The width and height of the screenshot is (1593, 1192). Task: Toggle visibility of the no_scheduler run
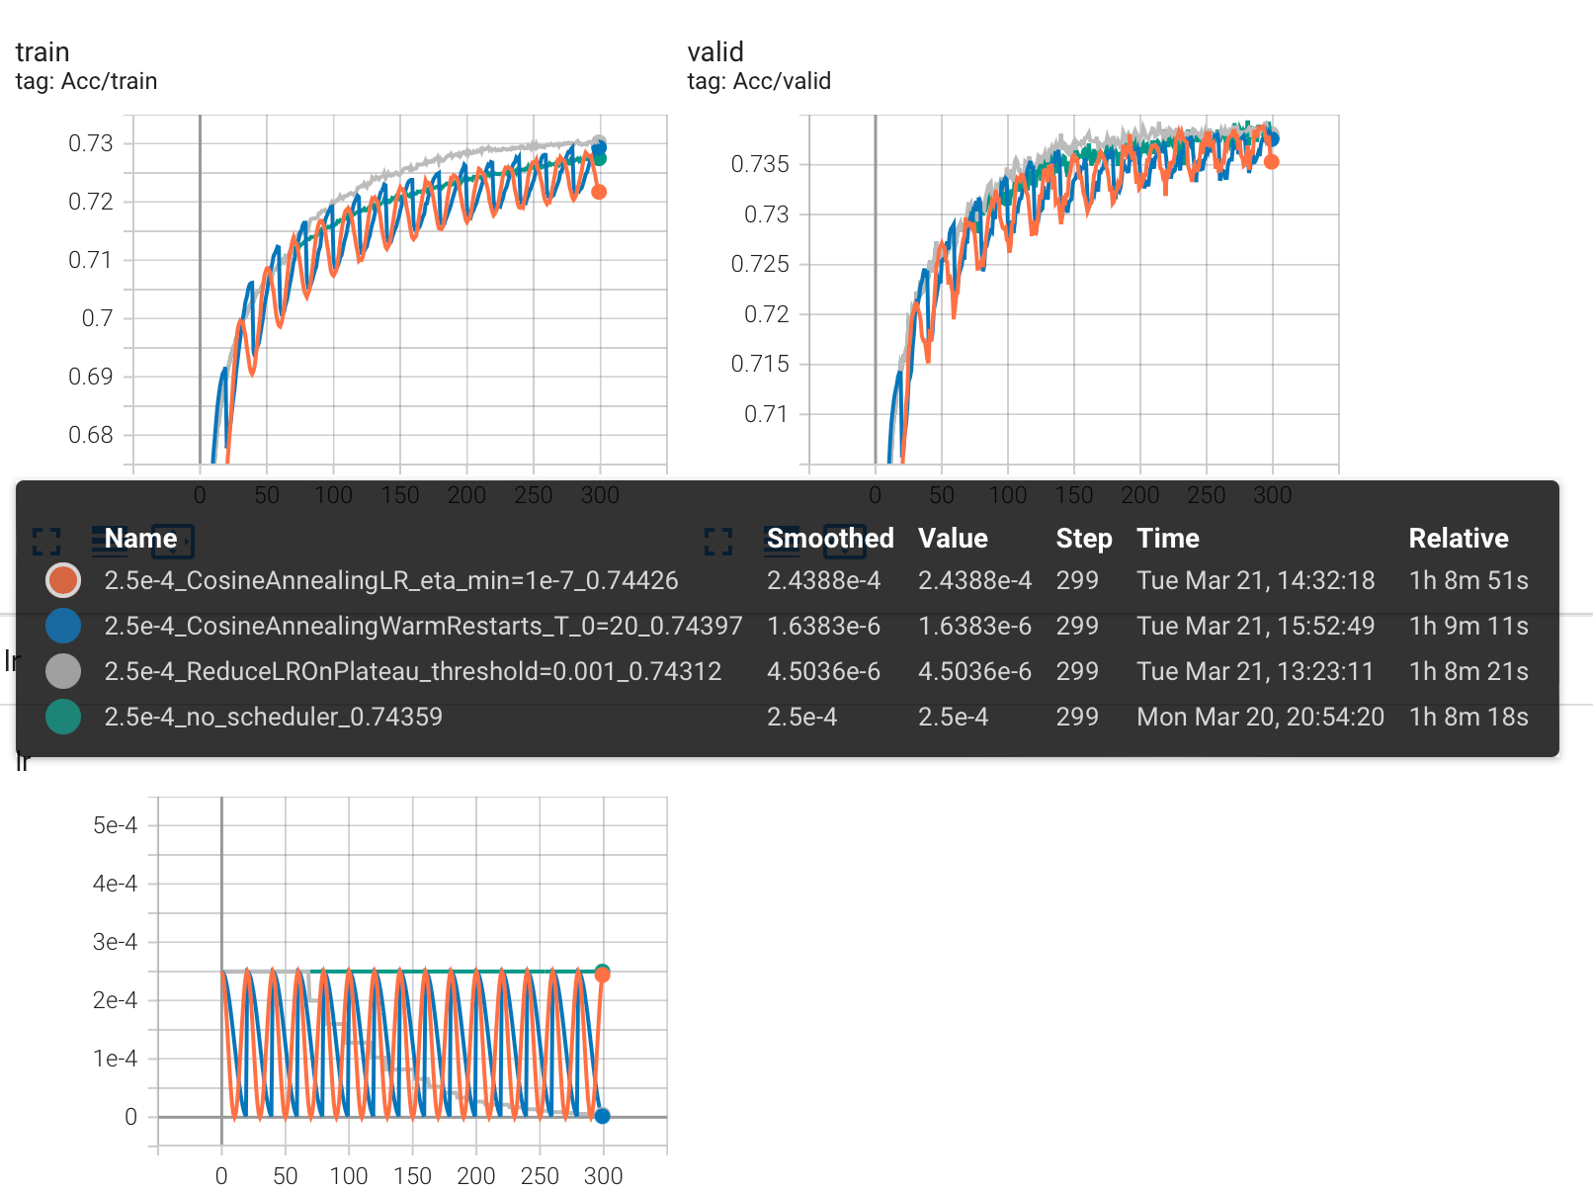click(61, 717)
